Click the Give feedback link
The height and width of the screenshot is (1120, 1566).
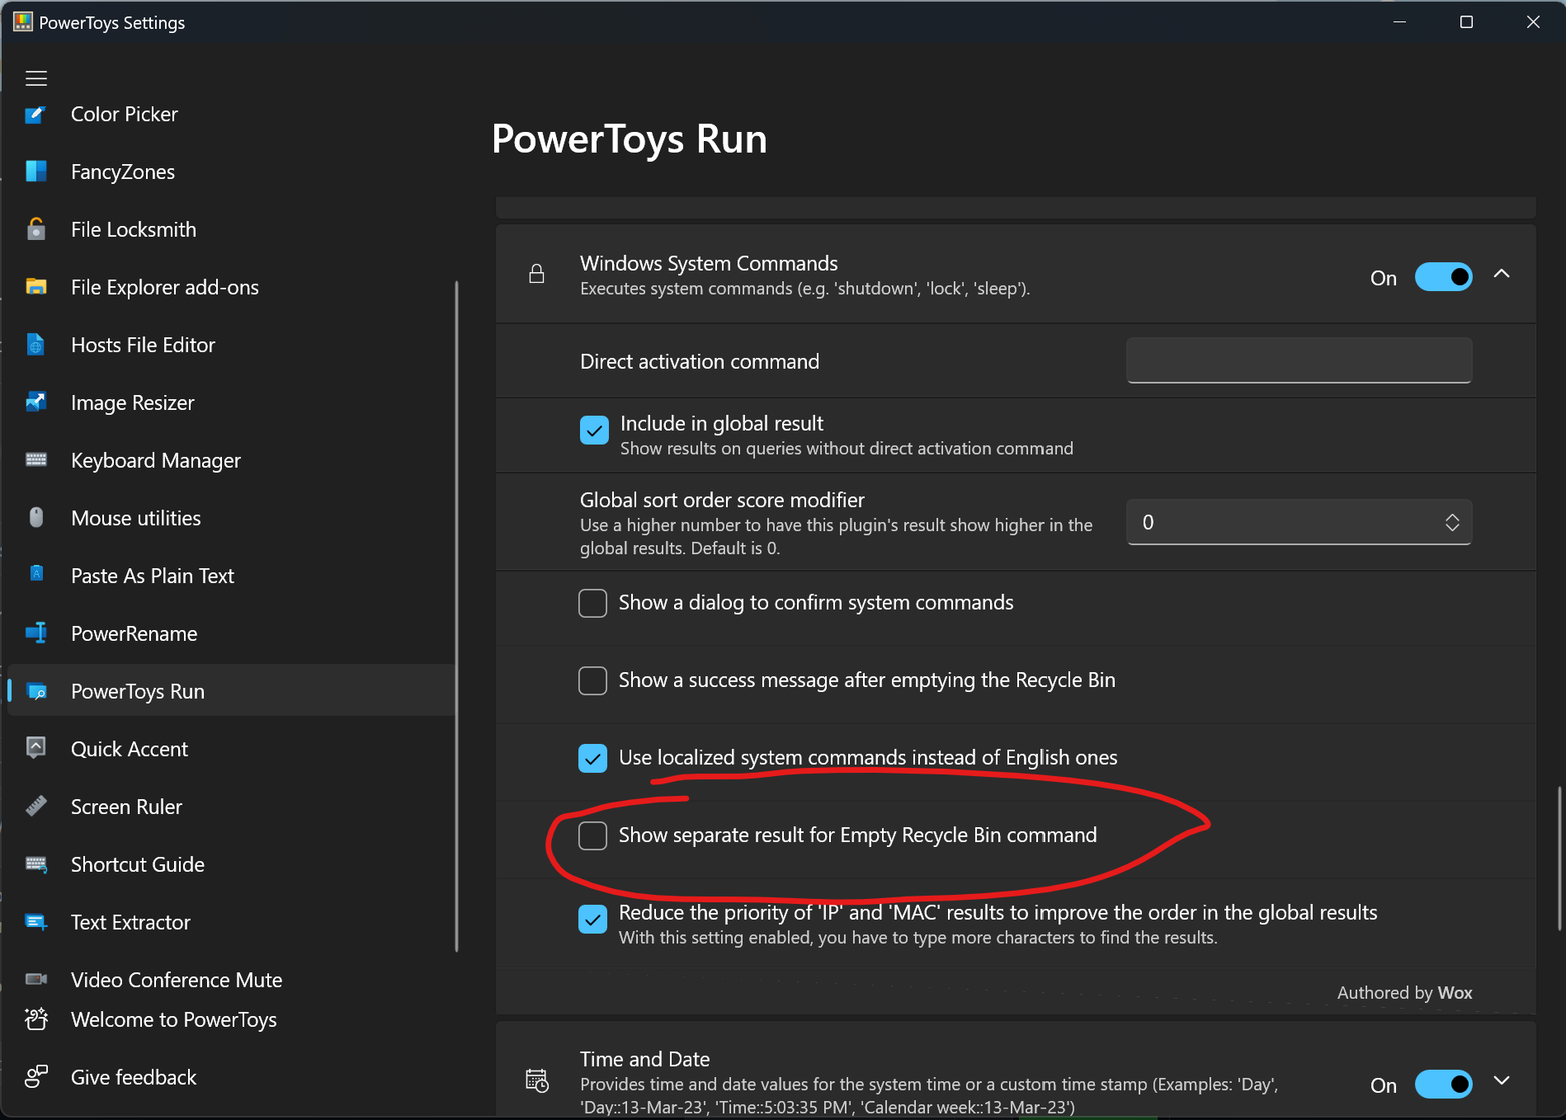133,1076
